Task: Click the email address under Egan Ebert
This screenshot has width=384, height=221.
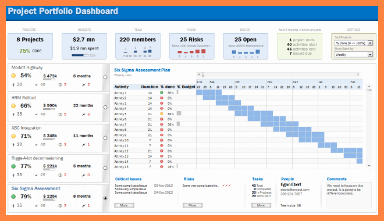Action: tap(295, 190)
